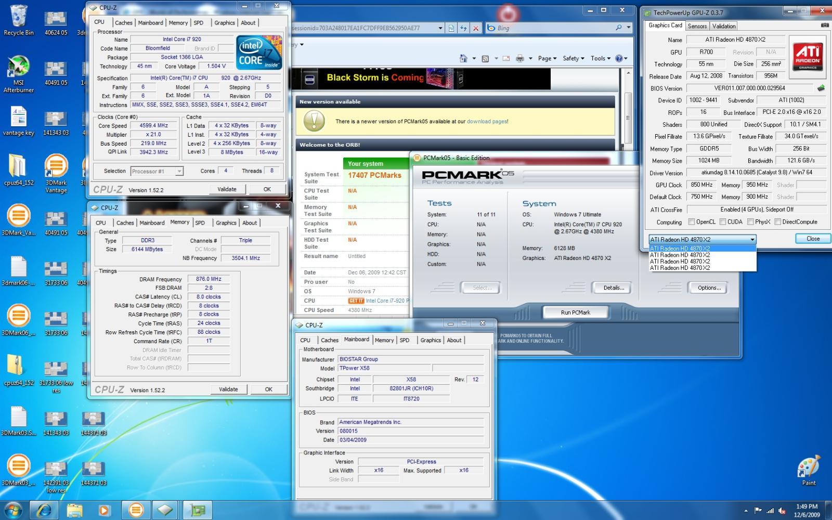
Task: Switch to the GPU-Z taskbar button
Action: point(197,510)
